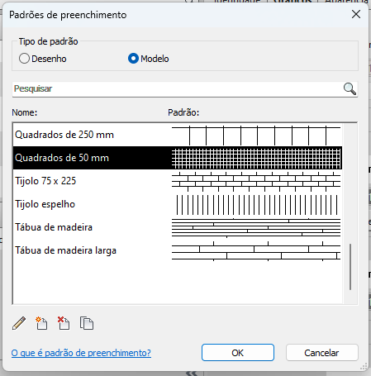Select the Modelo radio button

(x=133, y=59)
